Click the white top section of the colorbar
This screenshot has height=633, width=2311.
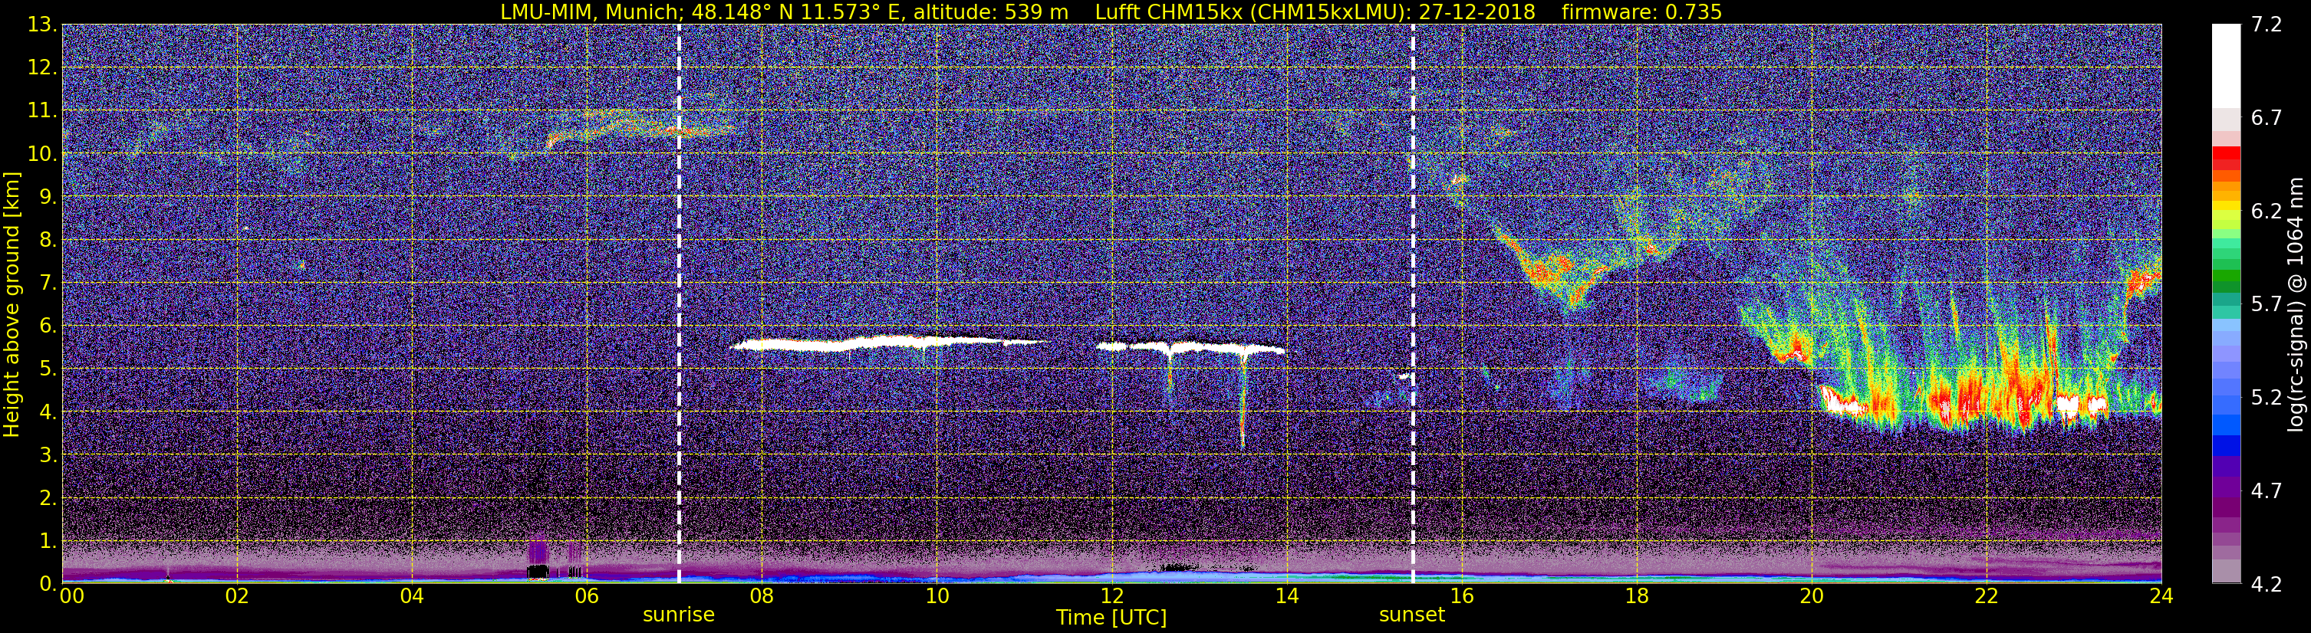point(2226,67)
